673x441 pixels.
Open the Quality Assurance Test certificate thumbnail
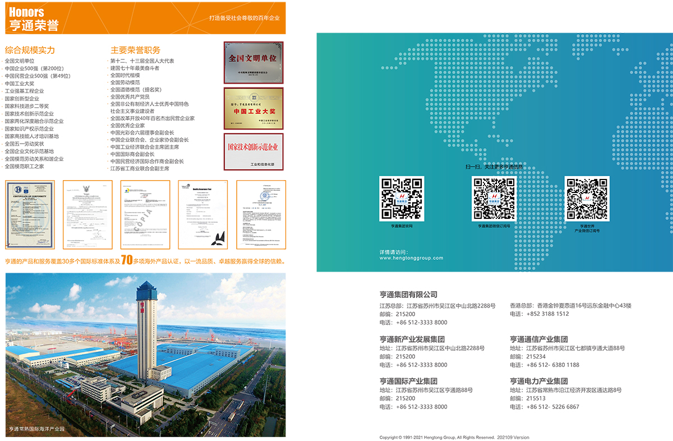point(202,214)
